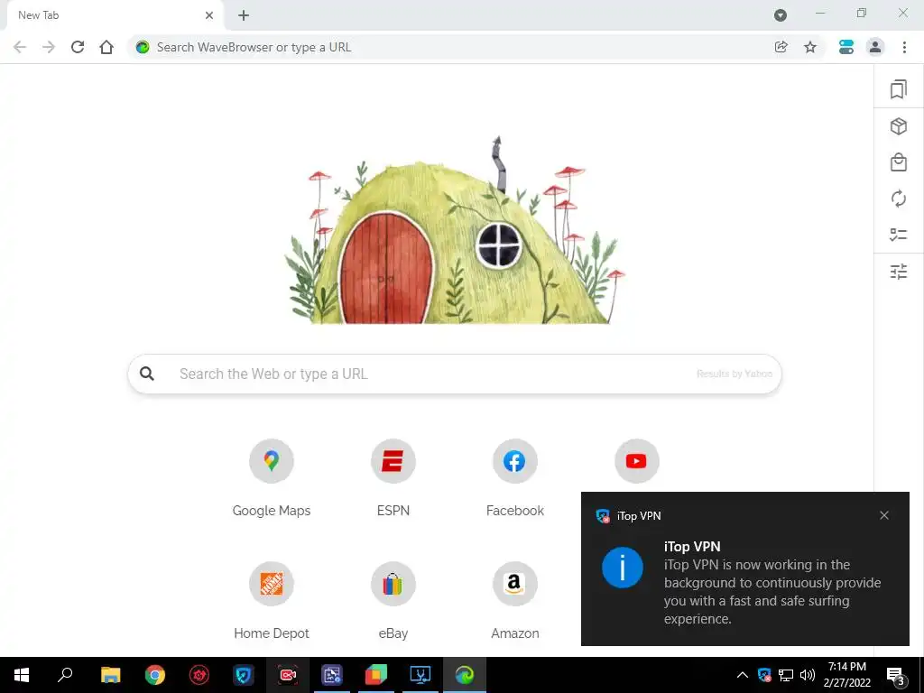Open YouTube shortcut
This screenshot has height=693, width=924.
coord(636,461)
